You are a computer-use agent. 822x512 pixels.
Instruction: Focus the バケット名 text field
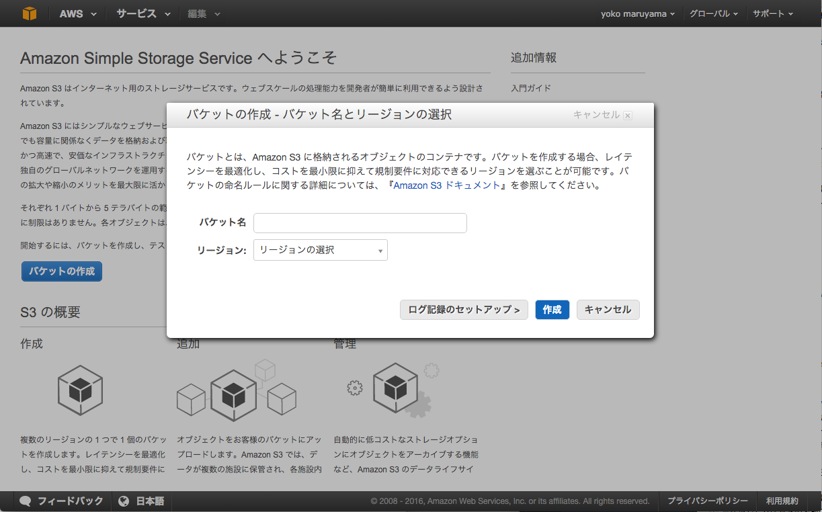coord(360,223)
